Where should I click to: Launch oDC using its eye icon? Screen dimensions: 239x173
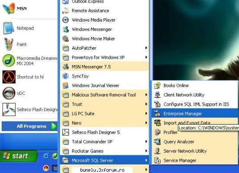coord(9,93)
